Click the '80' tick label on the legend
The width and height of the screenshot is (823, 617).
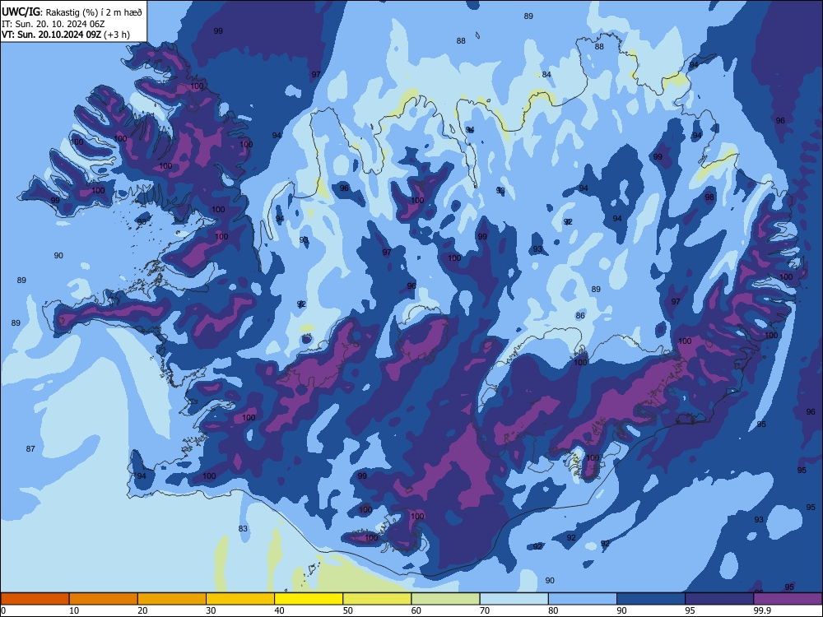point(553,610)
